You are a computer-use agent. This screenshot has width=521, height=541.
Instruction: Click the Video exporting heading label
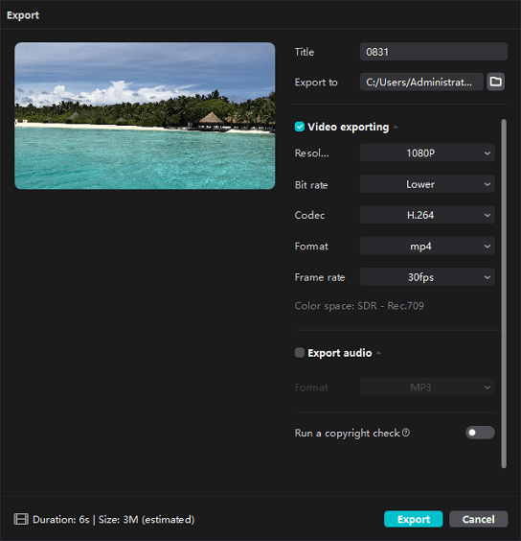point(348,127)
